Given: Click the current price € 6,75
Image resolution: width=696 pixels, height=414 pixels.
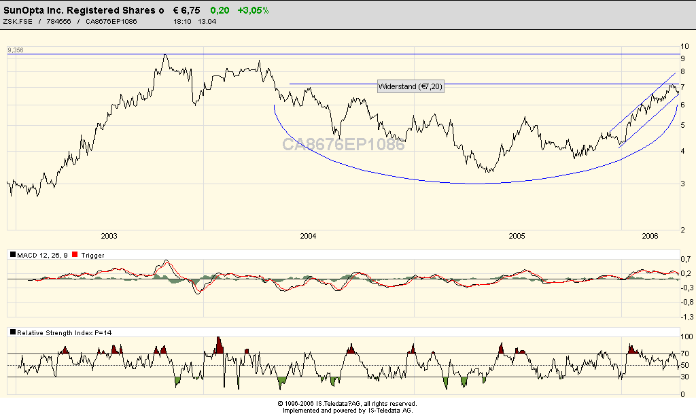Looking at the screenshot, I should 186,10.
